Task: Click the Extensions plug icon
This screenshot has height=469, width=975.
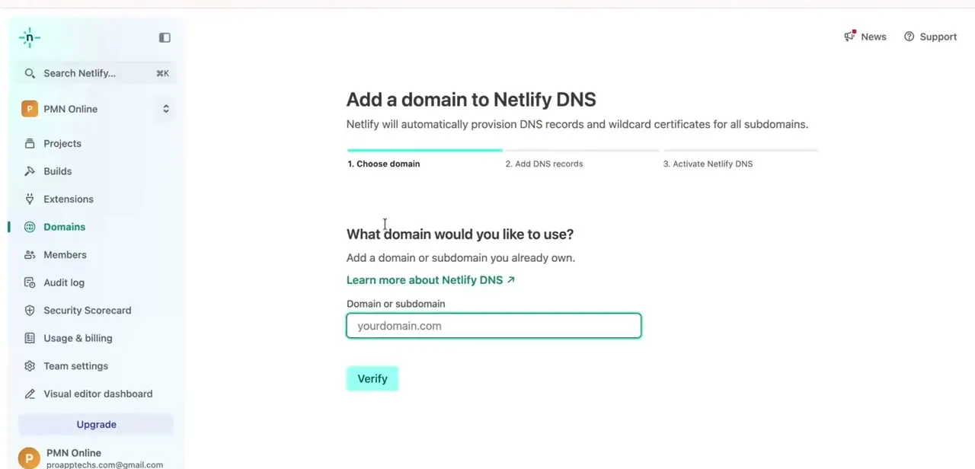Action: click(30, 199)
